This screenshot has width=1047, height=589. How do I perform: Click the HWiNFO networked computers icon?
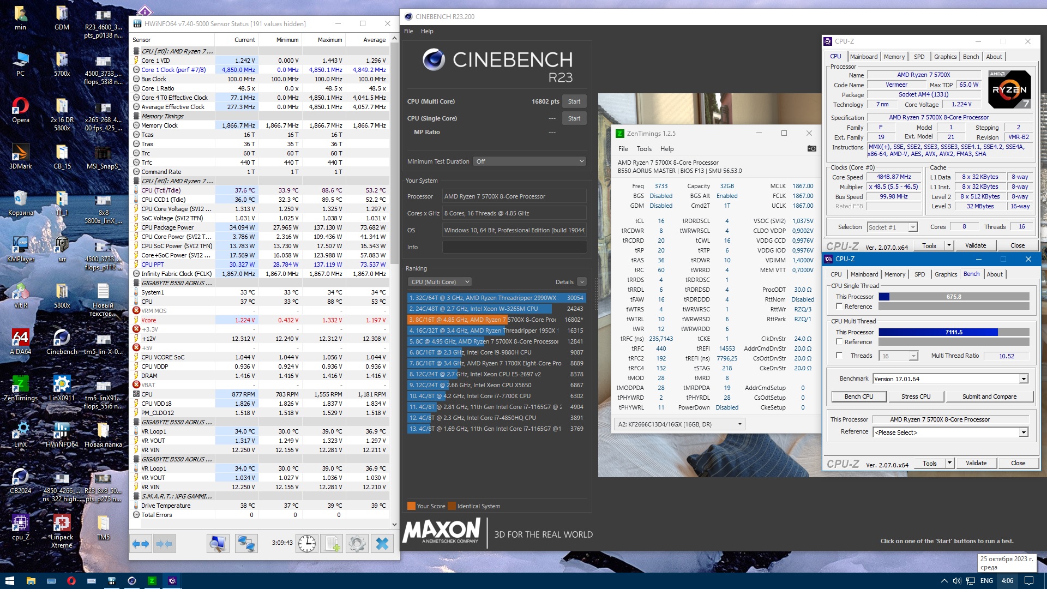246,543
